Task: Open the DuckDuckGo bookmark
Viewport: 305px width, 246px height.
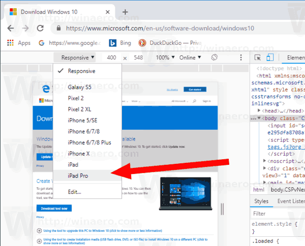Action: pyautogui.click(x=170, y=43)
